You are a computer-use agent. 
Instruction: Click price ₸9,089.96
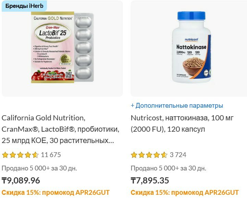coord(21,180)
